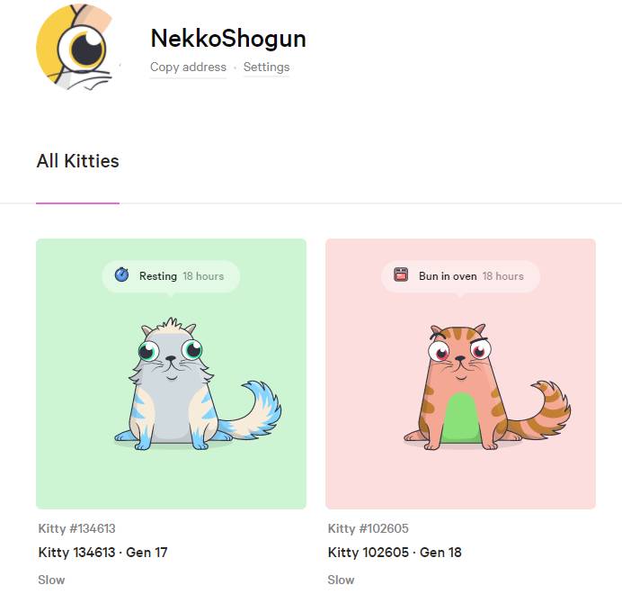Open Kitty 134613 · Gen 17 title
This screenshot has height=603, width=622.
(x=102, y=553)
